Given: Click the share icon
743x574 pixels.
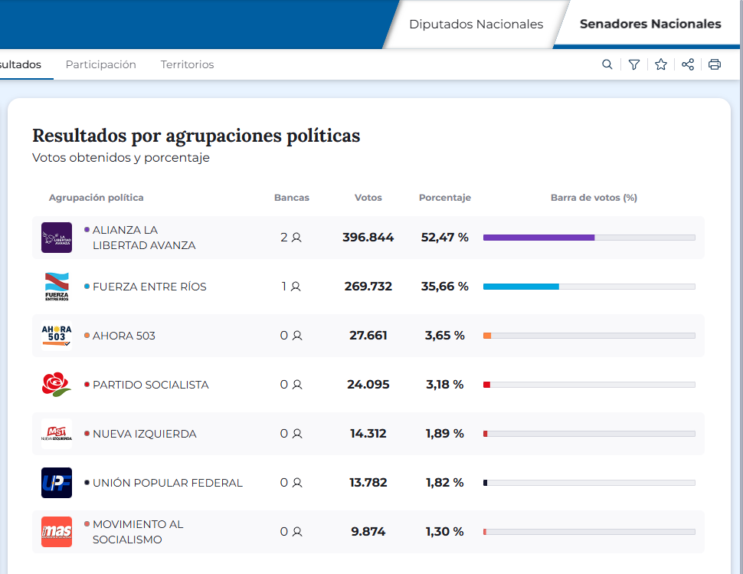Looking at the screenshot, I should (688, 64).
